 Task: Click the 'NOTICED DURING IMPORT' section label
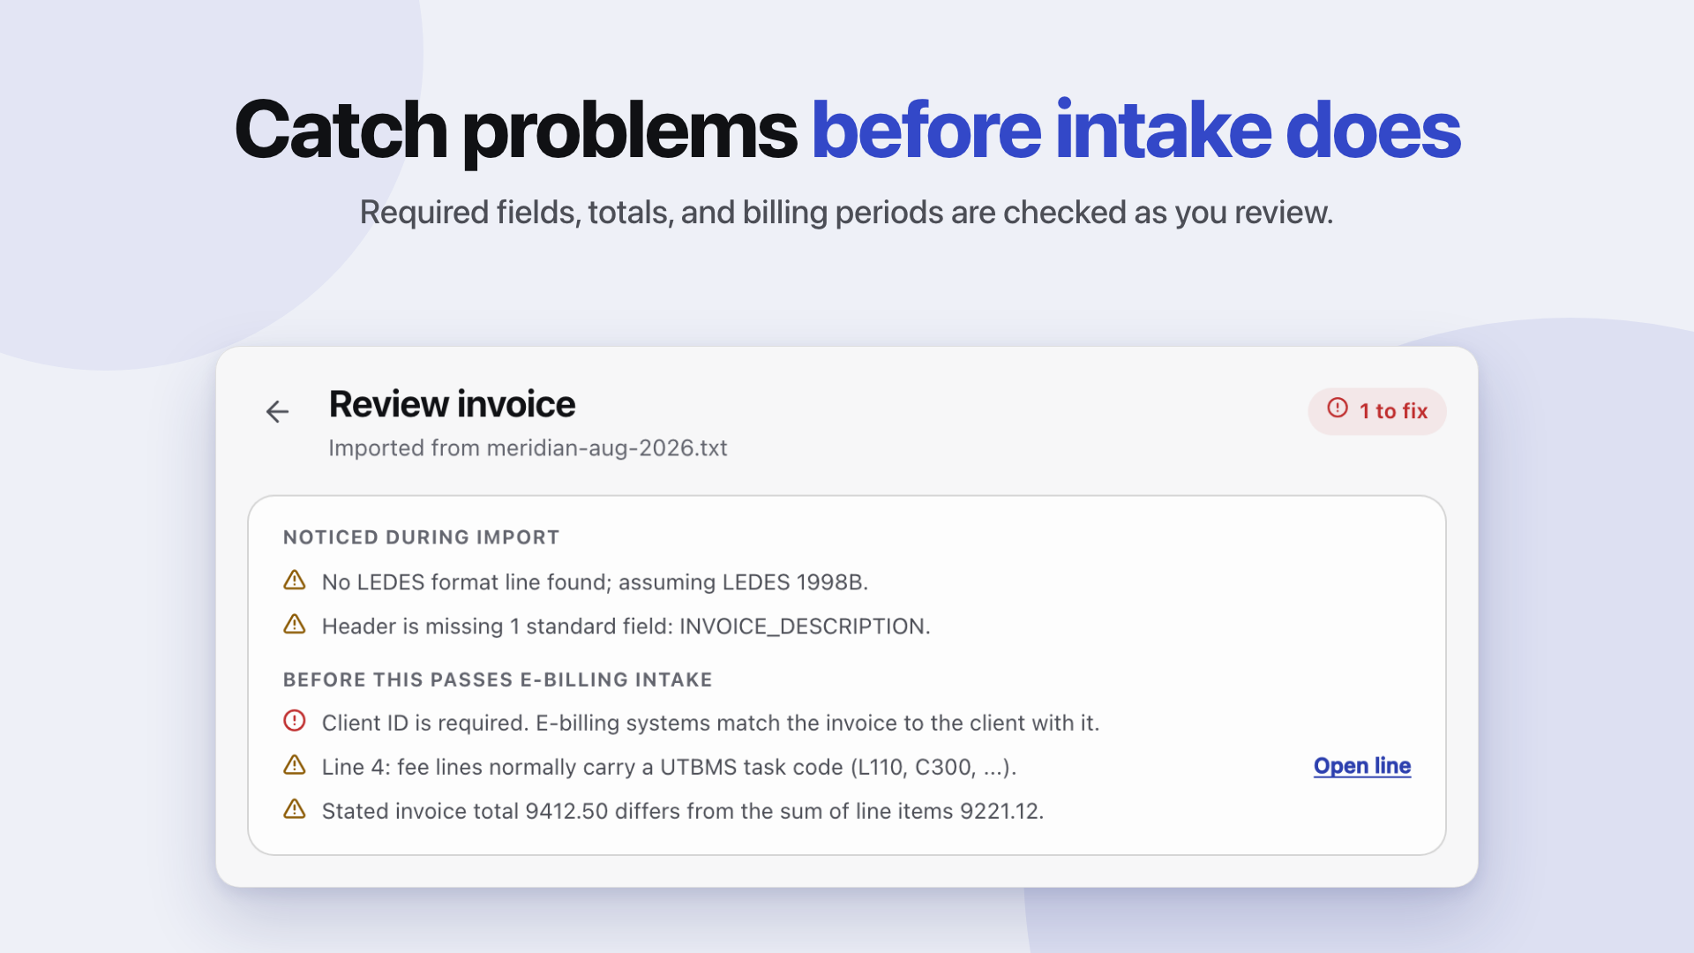421,537
